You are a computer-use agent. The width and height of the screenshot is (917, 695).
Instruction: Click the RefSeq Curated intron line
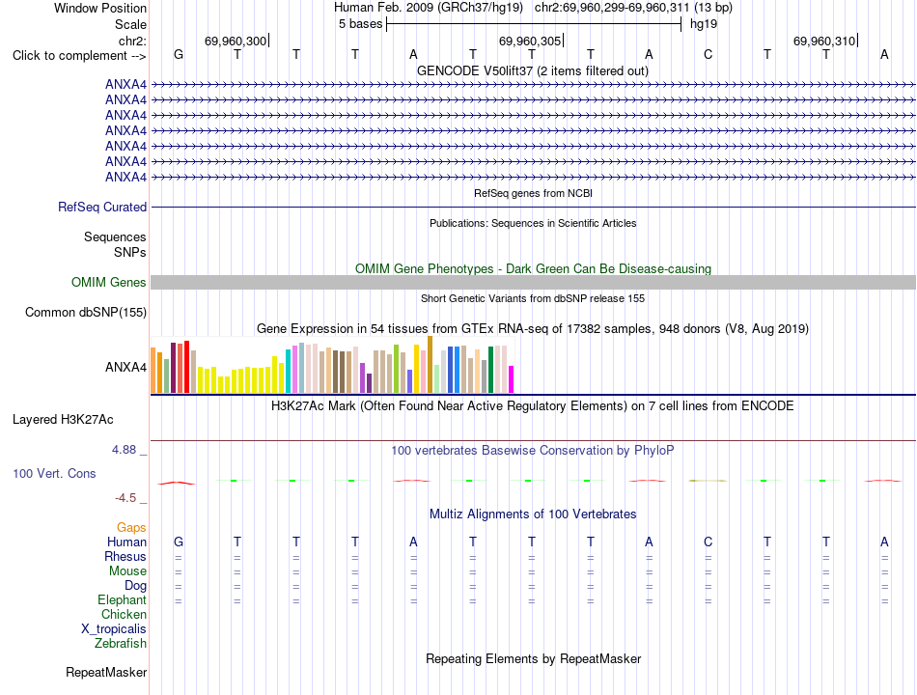pyautogui.click(x=533, y=208)
